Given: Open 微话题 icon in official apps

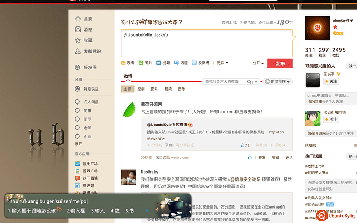Looking at the screenshot, I should click(78, 186).
